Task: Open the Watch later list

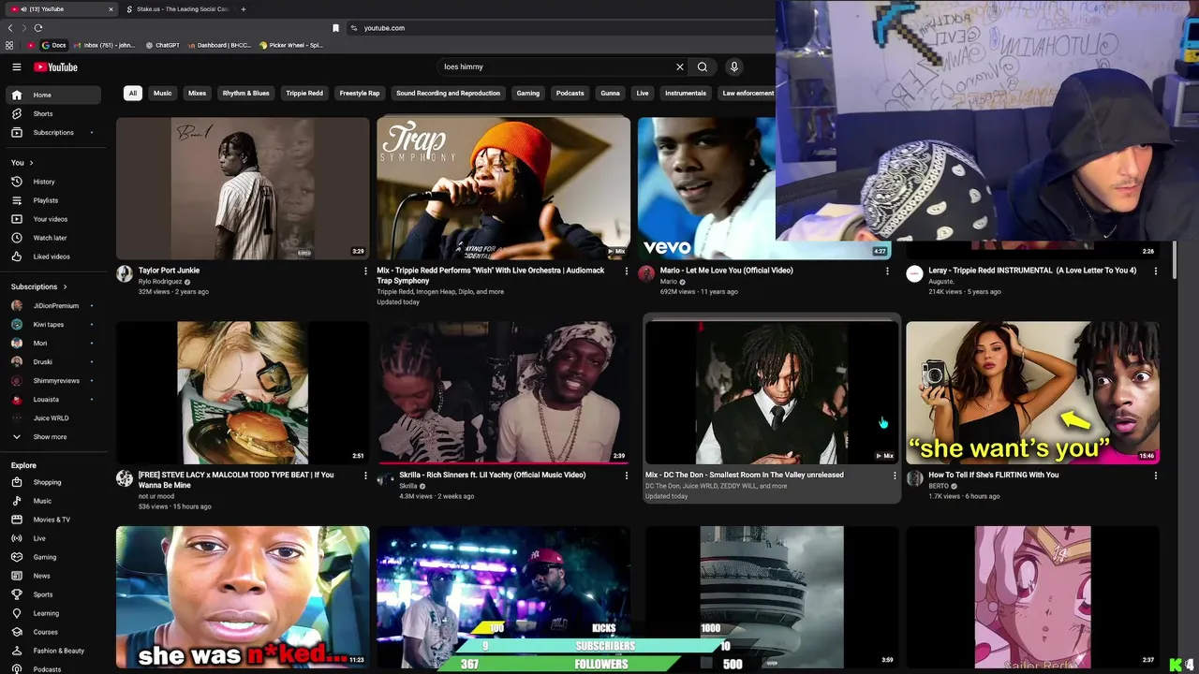Action: click(x=53, y=238)
